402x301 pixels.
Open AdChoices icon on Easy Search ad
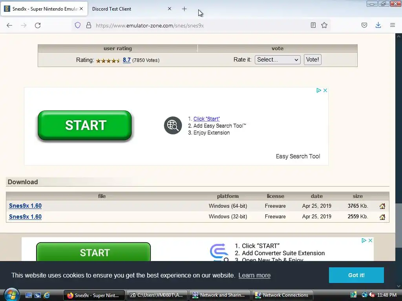pos(319,91)
